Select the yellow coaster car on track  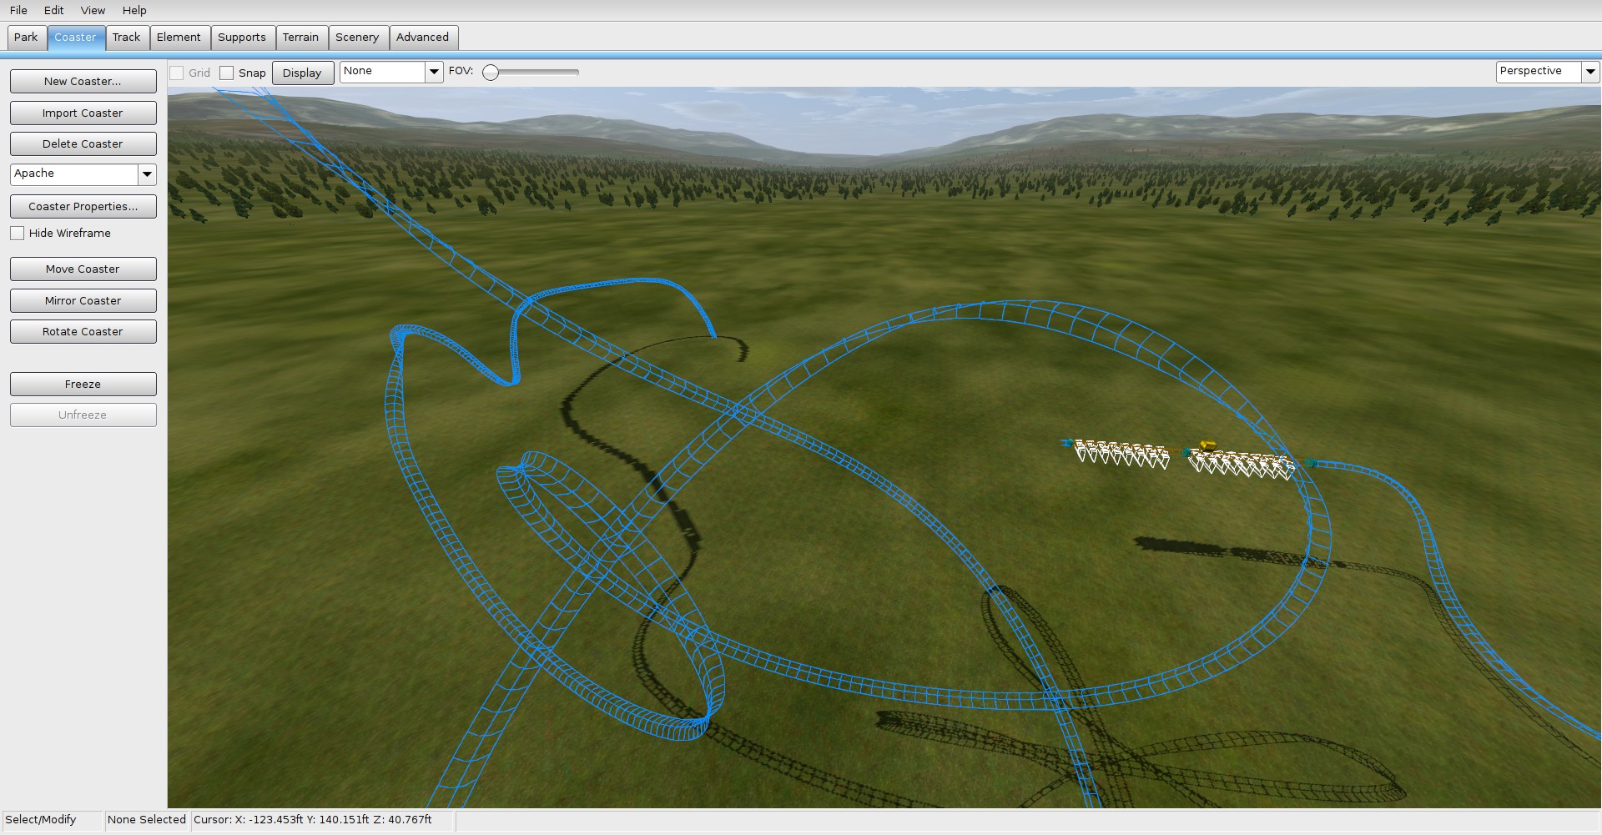point(1207,446)
